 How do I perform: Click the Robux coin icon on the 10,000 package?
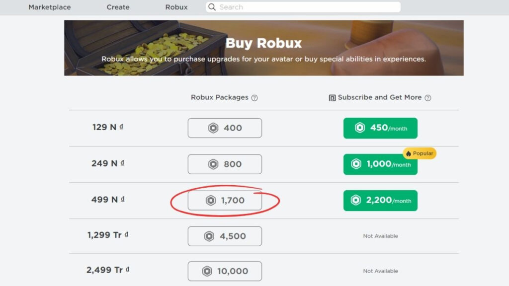207,271
